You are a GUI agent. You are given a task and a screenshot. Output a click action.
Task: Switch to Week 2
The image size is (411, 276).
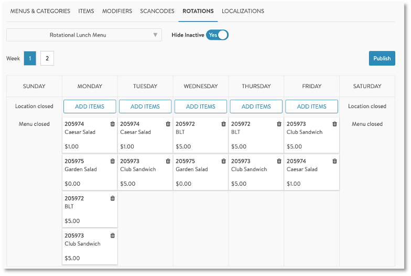coord(47,59)
